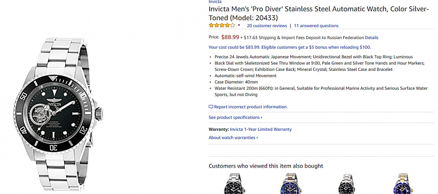
Task: Expand About watch warranties
Action: click(233, 138)
